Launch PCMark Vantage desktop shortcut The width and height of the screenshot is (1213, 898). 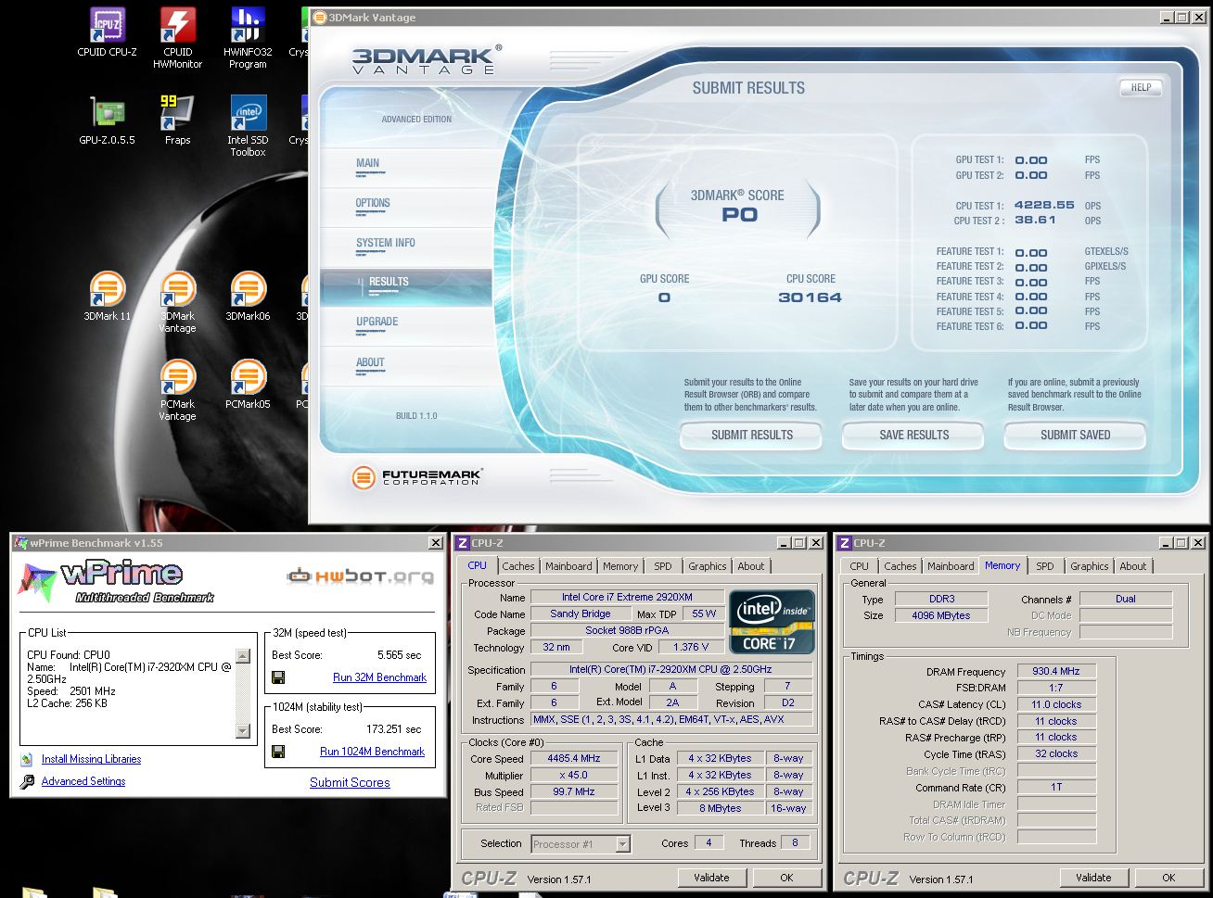[x=177, y=390]
